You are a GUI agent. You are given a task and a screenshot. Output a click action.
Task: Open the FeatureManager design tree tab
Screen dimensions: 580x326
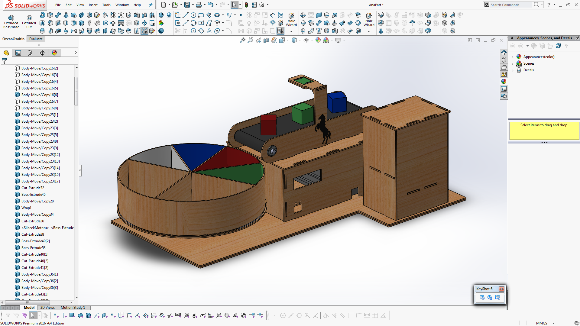pos(6,53)
